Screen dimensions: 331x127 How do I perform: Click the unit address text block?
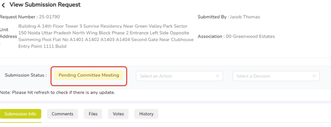(x=106, y=36)
